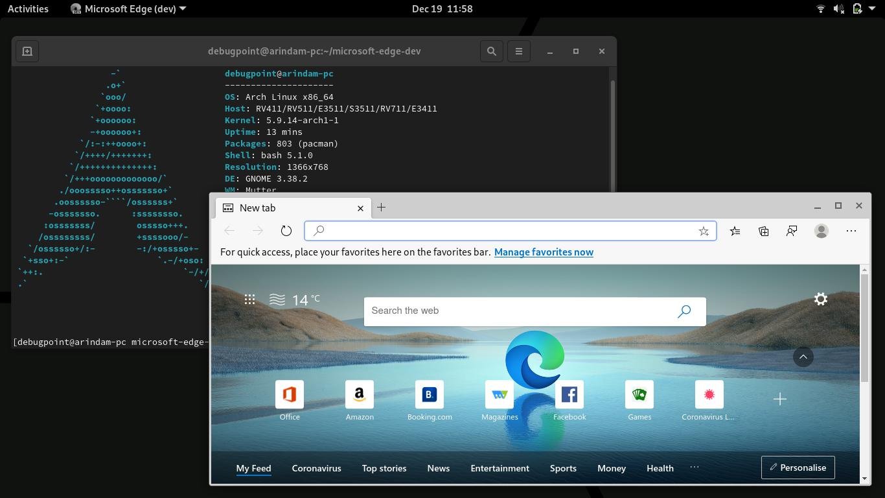Select the Coronavirus feed tab

tap(316, 468)
